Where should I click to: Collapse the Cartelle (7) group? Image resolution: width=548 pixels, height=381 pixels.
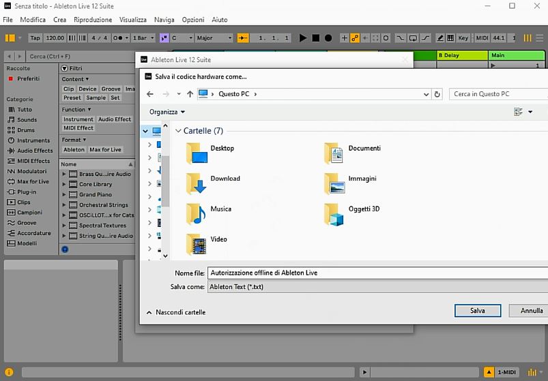coord(178,131)
